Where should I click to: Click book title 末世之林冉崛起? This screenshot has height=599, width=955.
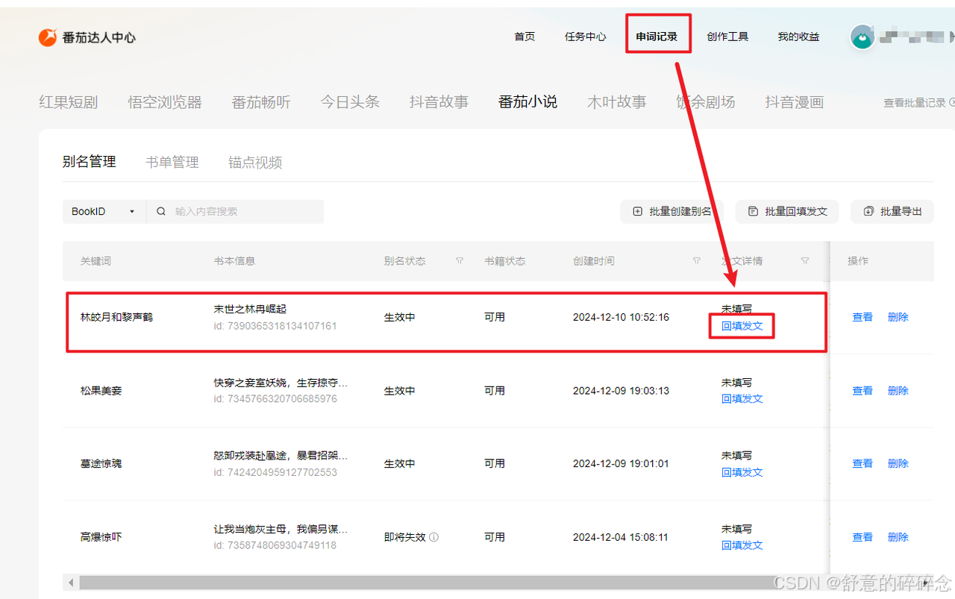(x=250, y=309)
